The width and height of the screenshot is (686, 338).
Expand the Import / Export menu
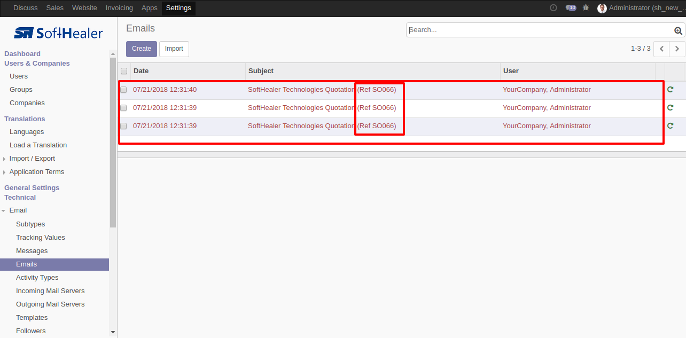(x=32, y=159)
